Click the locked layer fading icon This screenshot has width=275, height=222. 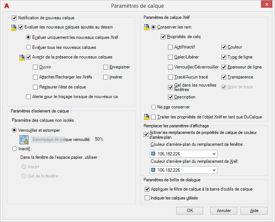tap(24, 139)
